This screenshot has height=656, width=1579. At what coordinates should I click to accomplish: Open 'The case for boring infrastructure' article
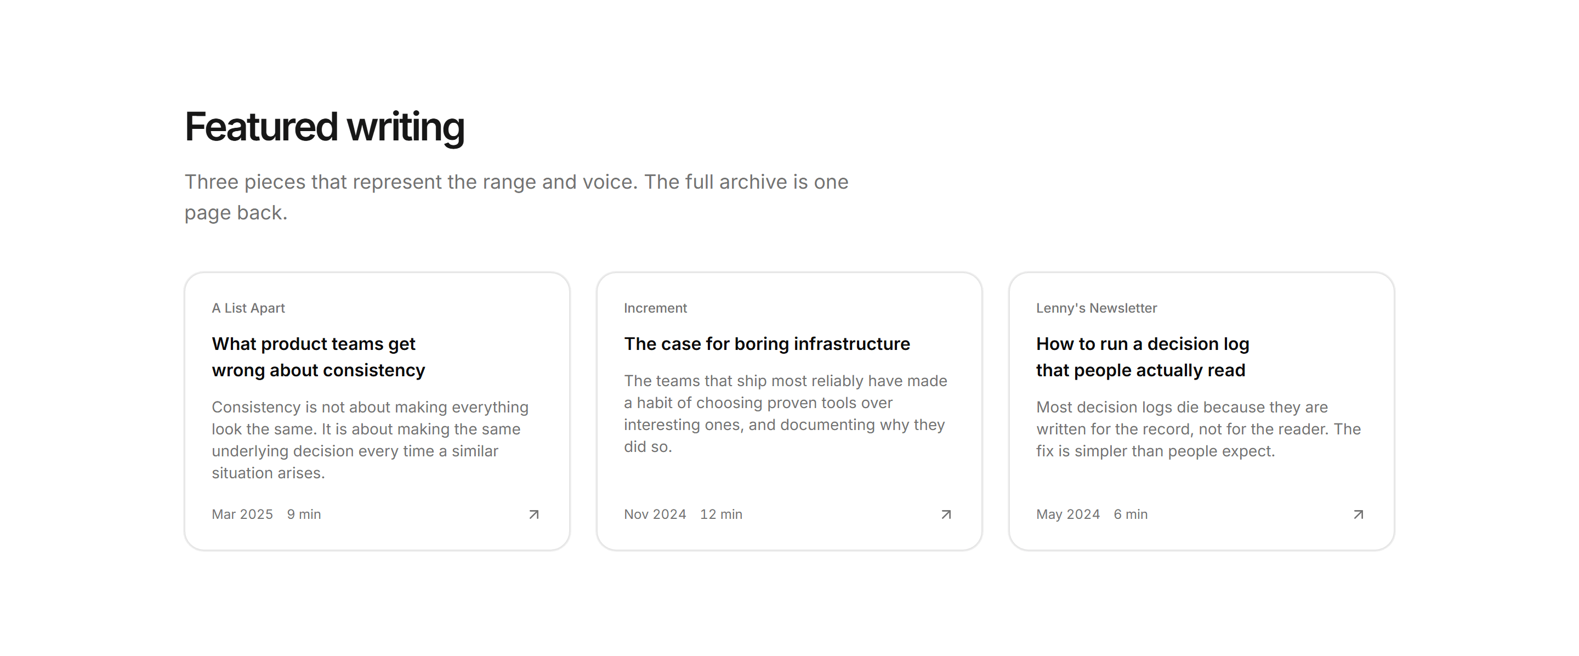[767, 344]
